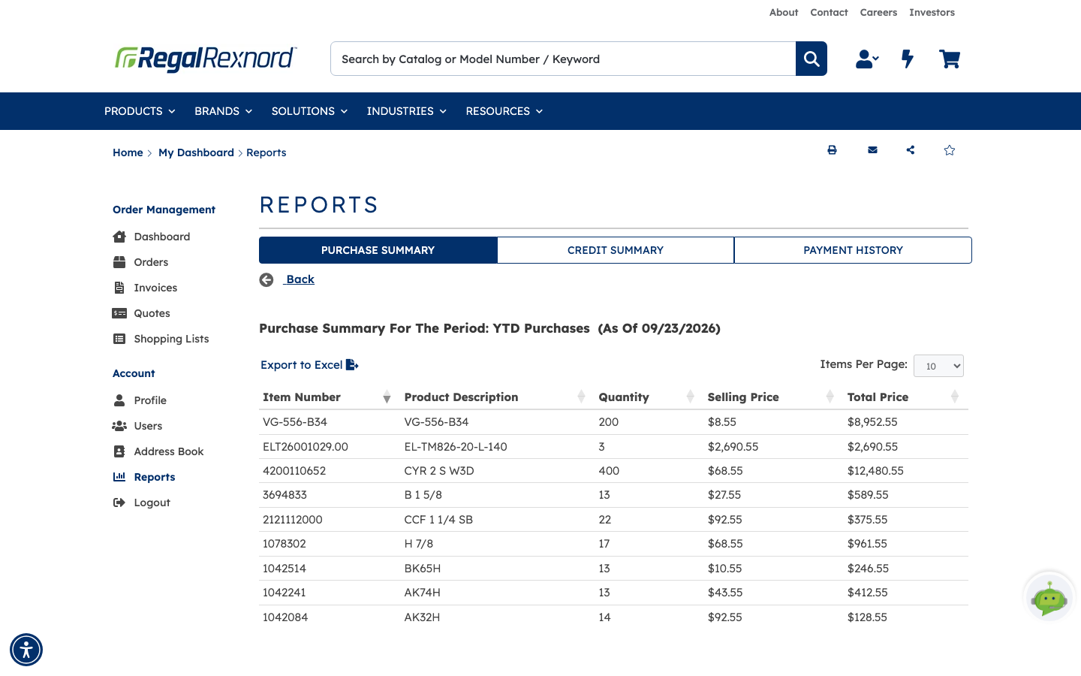
Task: Expand the Industries menu
Action: point(406,111)
